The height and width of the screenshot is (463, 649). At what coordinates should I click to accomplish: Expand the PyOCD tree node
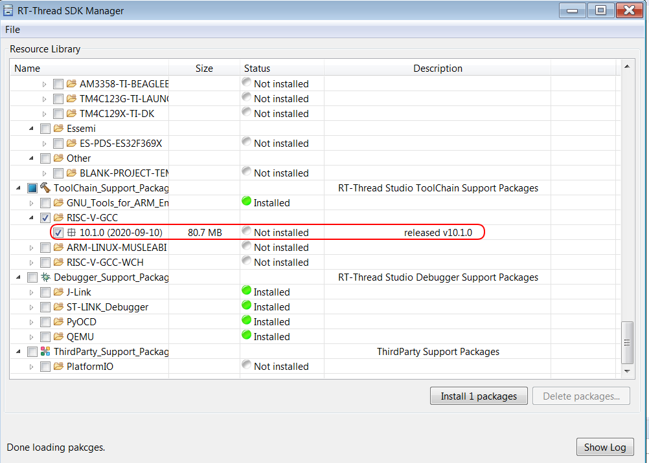click(32, 322)
